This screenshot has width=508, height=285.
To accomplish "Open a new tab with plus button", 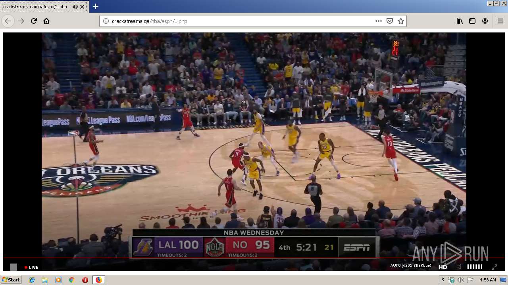I will tap(96, 6).
